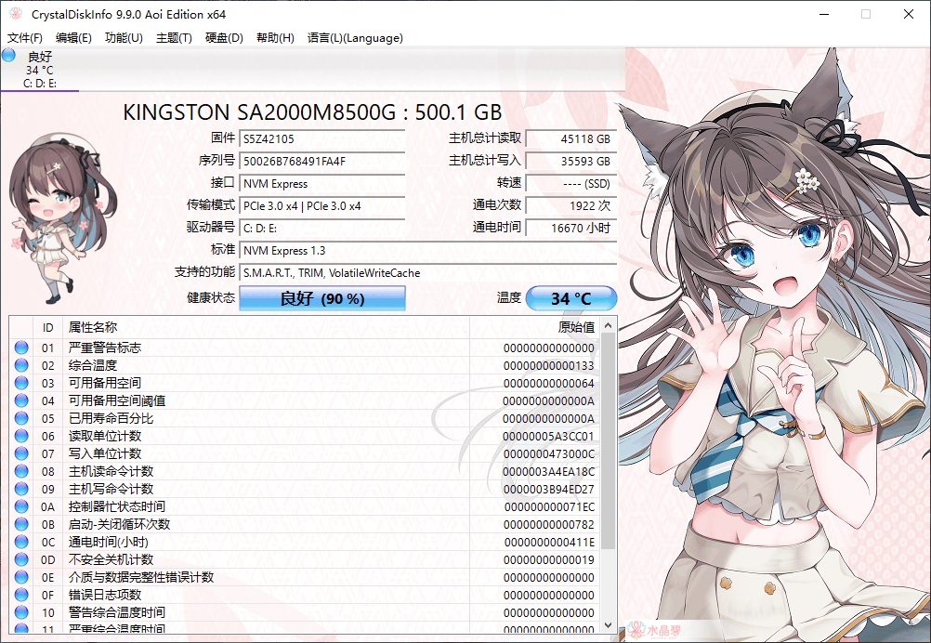Screen dimensions: 931x643
Task: Click status orb for attribute 03 可用备用空间
Action: (21, 383)
